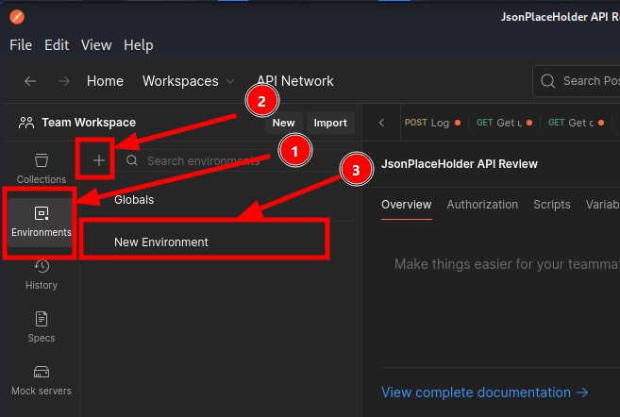Click the Team Workspace people icon
Viewport: 620px width, 417px height.
pyautogui.click(x=26, y=123)
